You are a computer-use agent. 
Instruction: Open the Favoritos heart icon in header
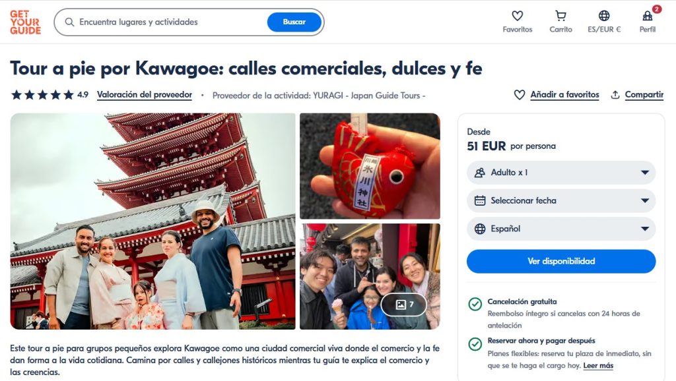pos(518,16)
